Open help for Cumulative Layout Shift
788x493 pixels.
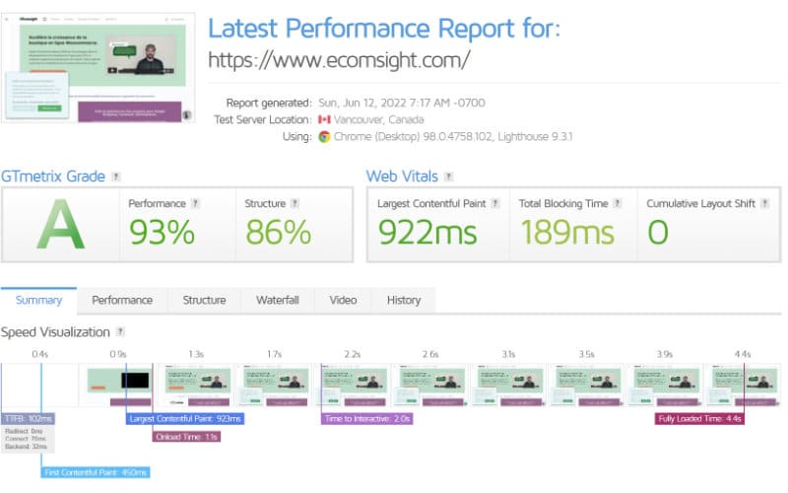[x=765, y=203]
